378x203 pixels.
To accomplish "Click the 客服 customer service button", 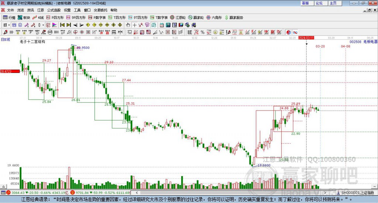I will [x=307, y=3].
